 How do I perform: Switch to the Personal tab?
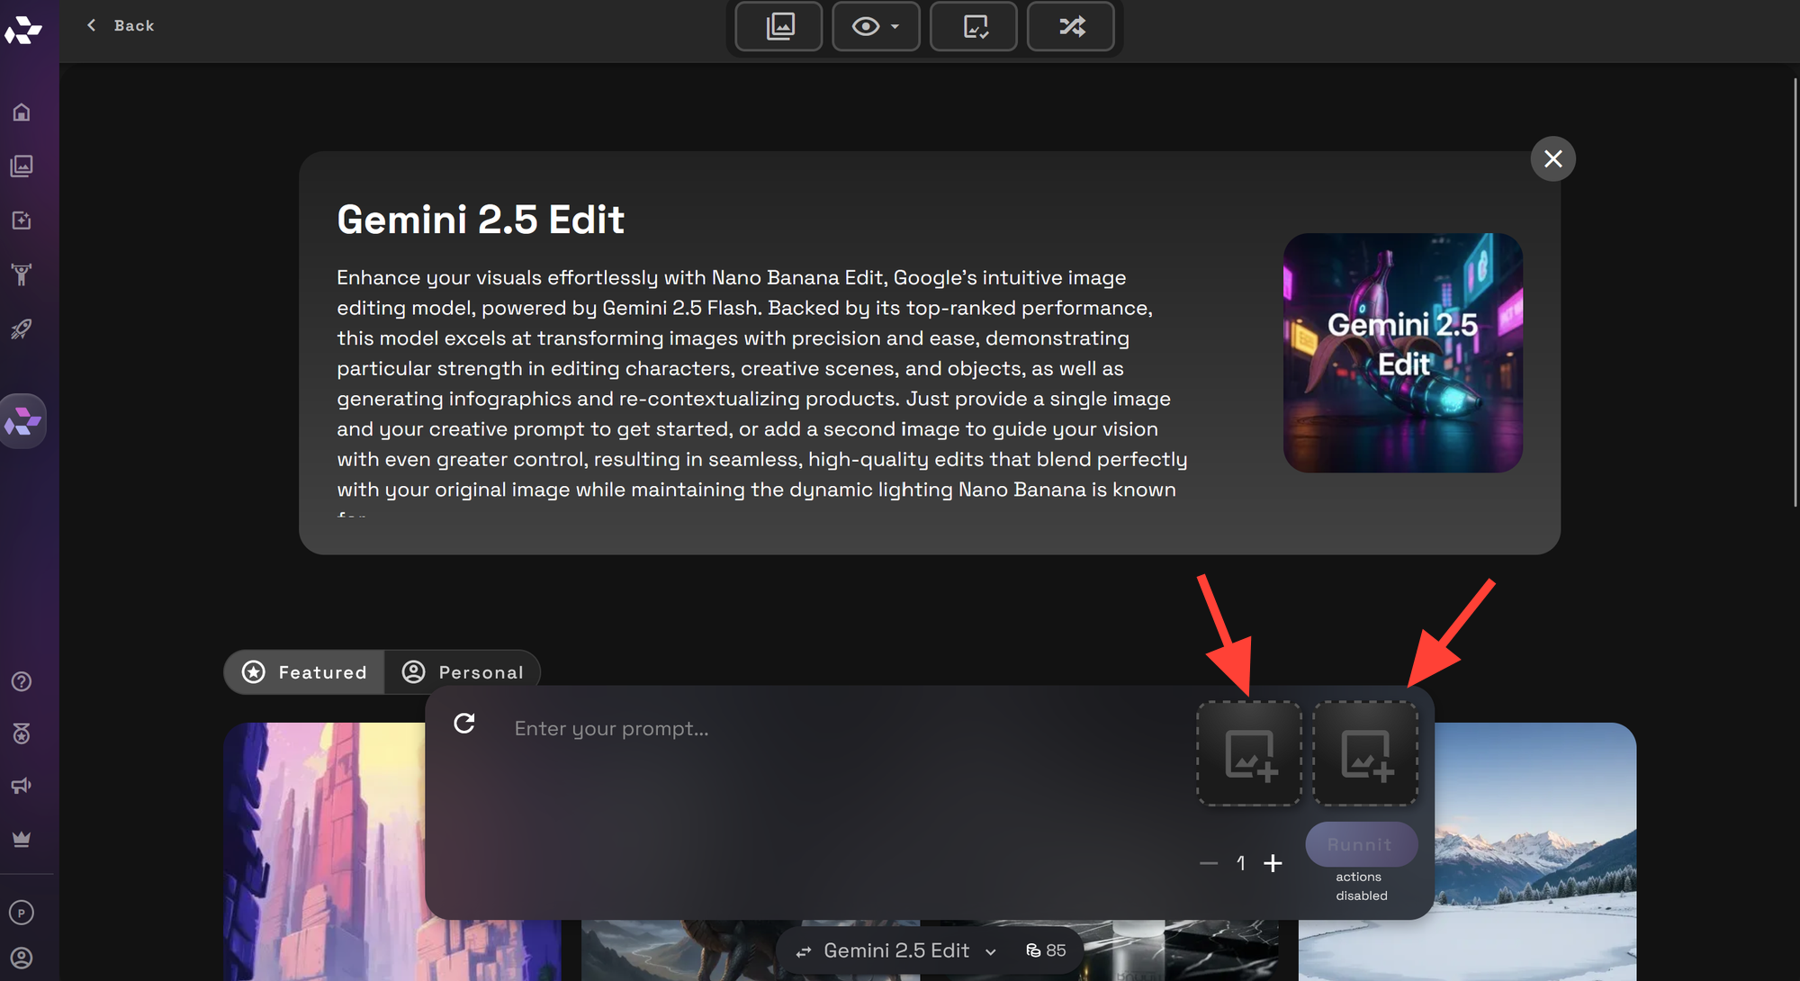[463, 671]
